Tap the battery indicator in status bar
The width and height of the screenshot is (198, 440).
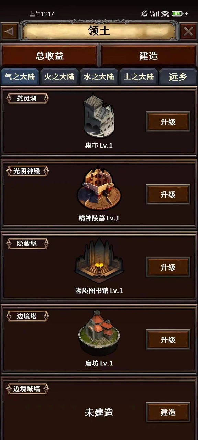177,14
